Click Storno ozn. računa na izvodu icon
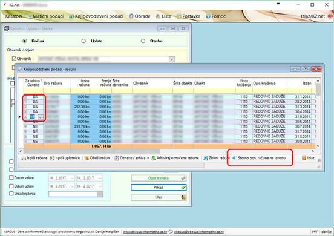 (x=235, y=158)
